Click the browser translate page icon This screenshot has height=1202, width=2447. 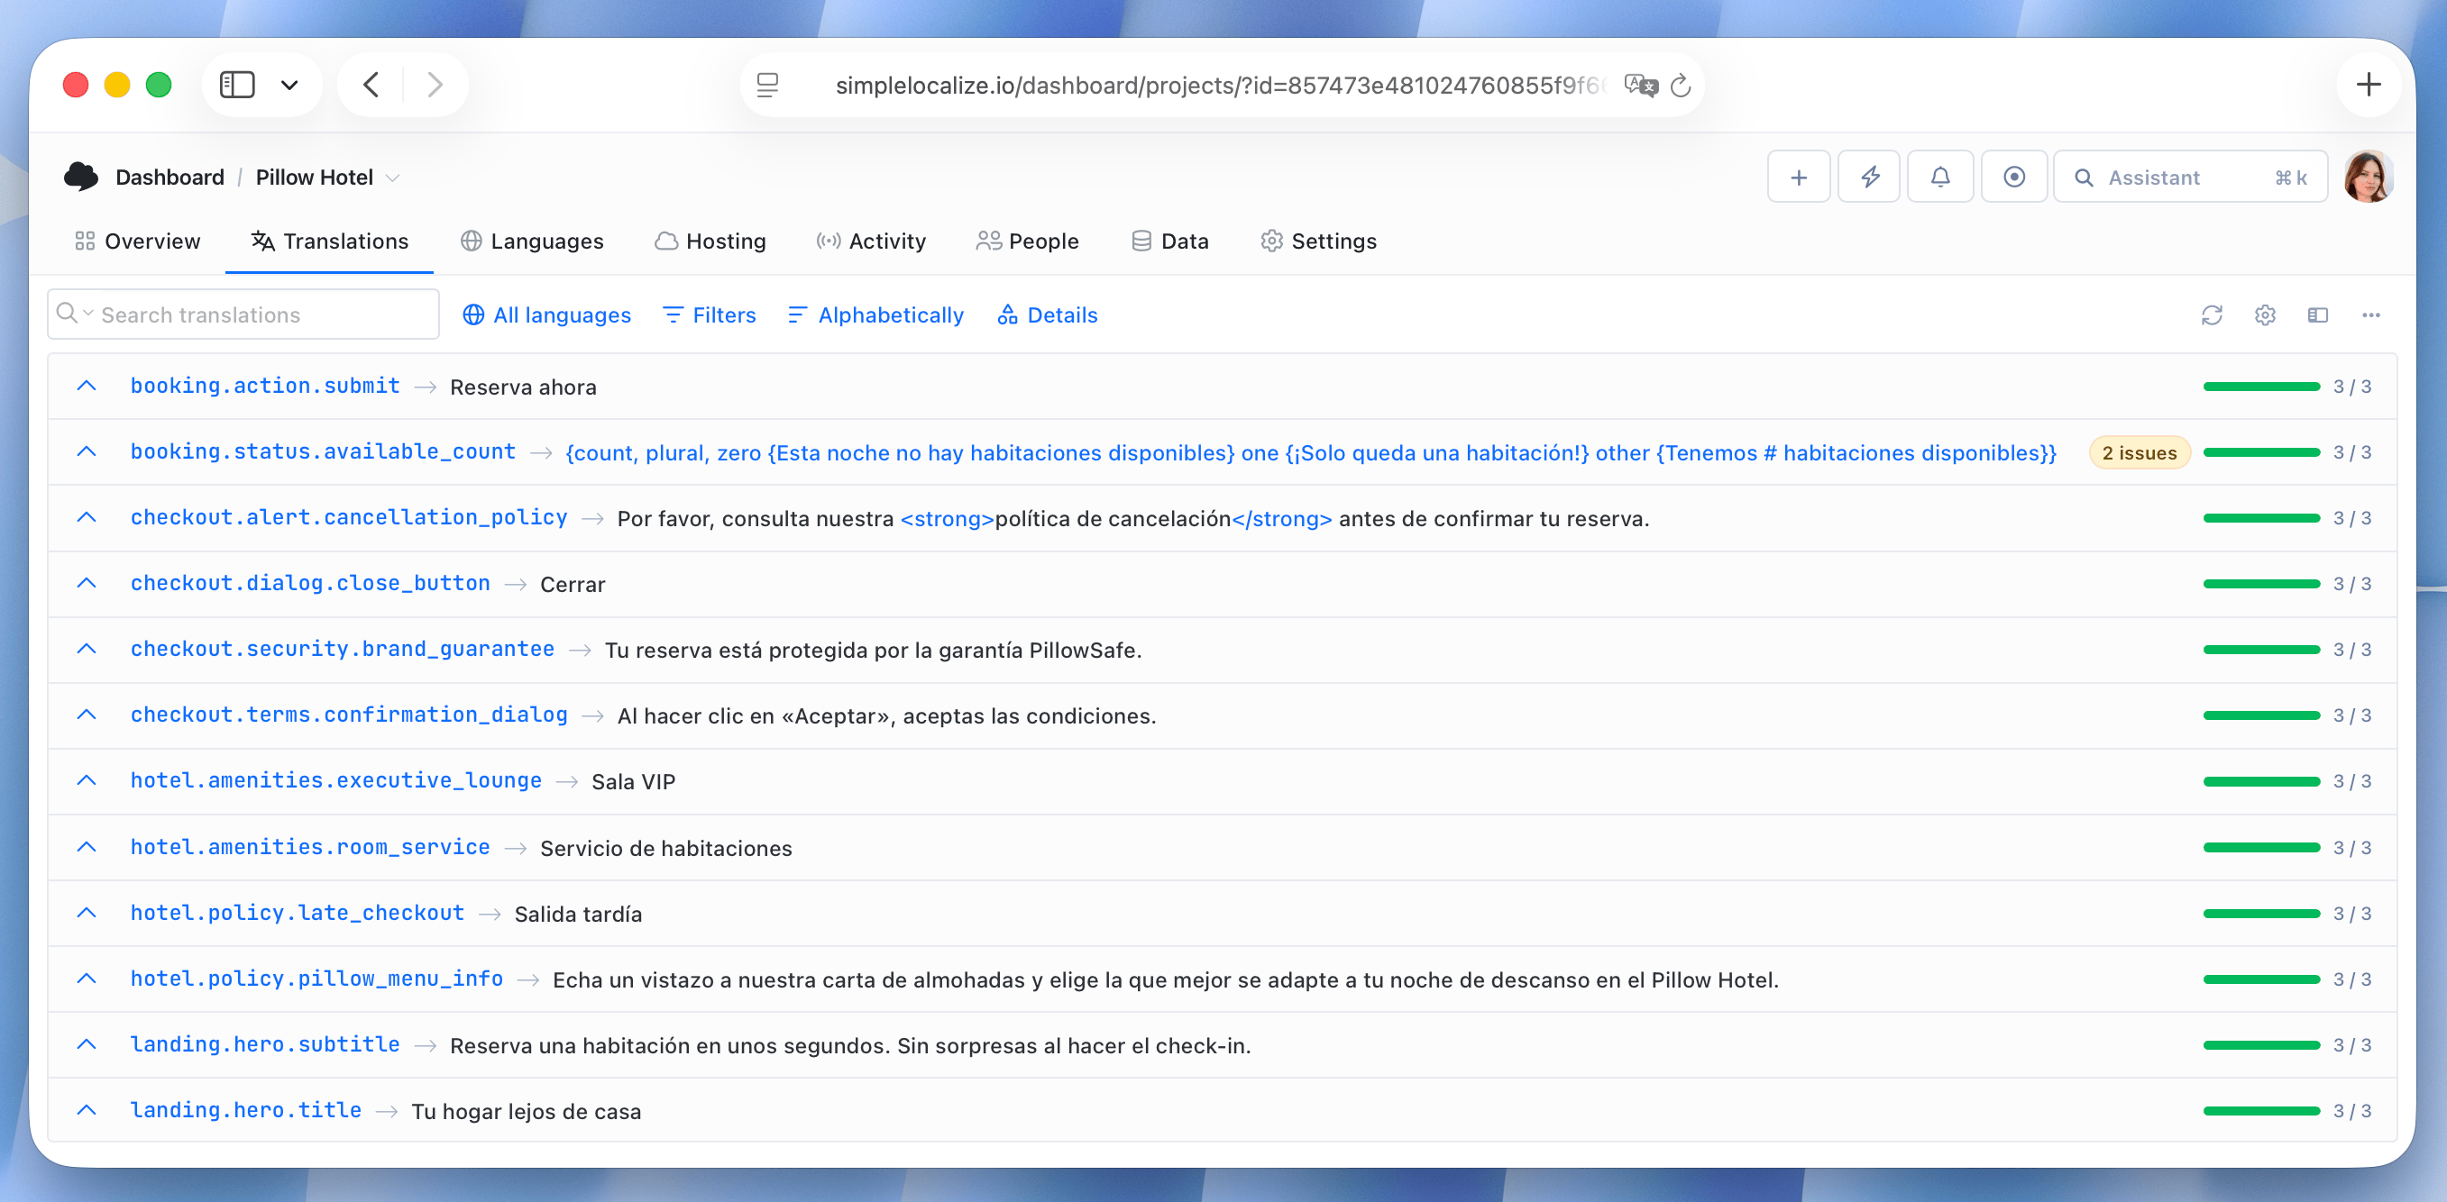click(x=1641, y=85)
